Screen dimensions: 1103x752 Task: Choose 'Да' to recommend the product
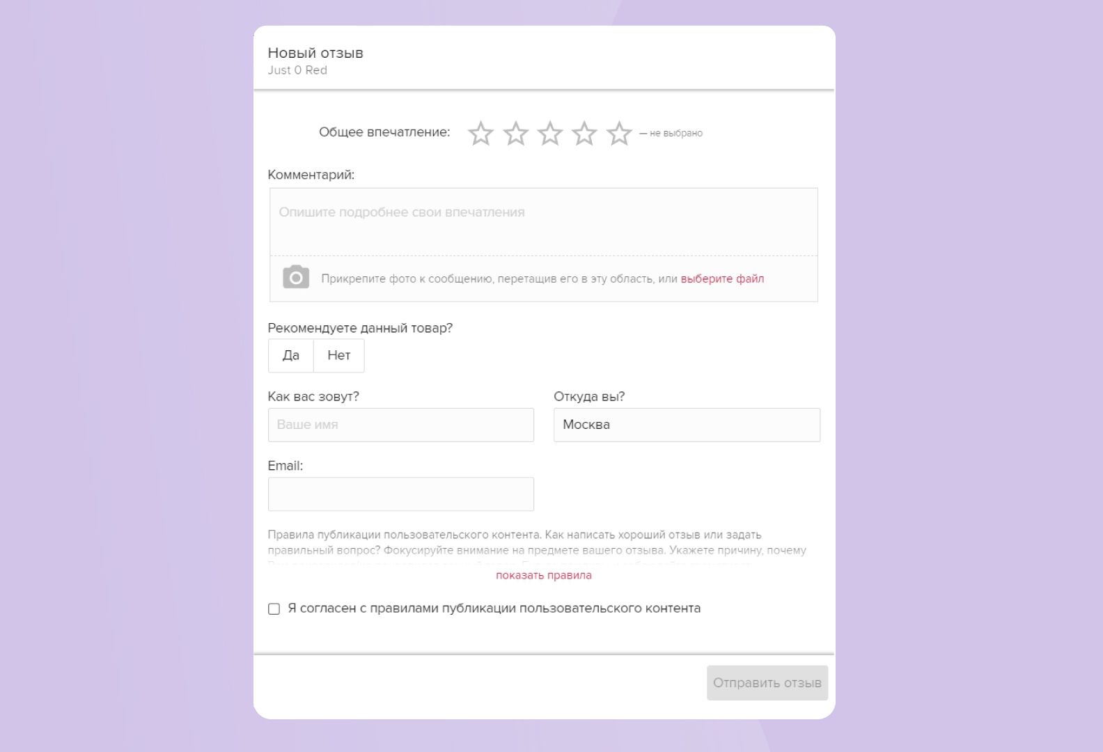pyautogui.click(x=291, y=356)
